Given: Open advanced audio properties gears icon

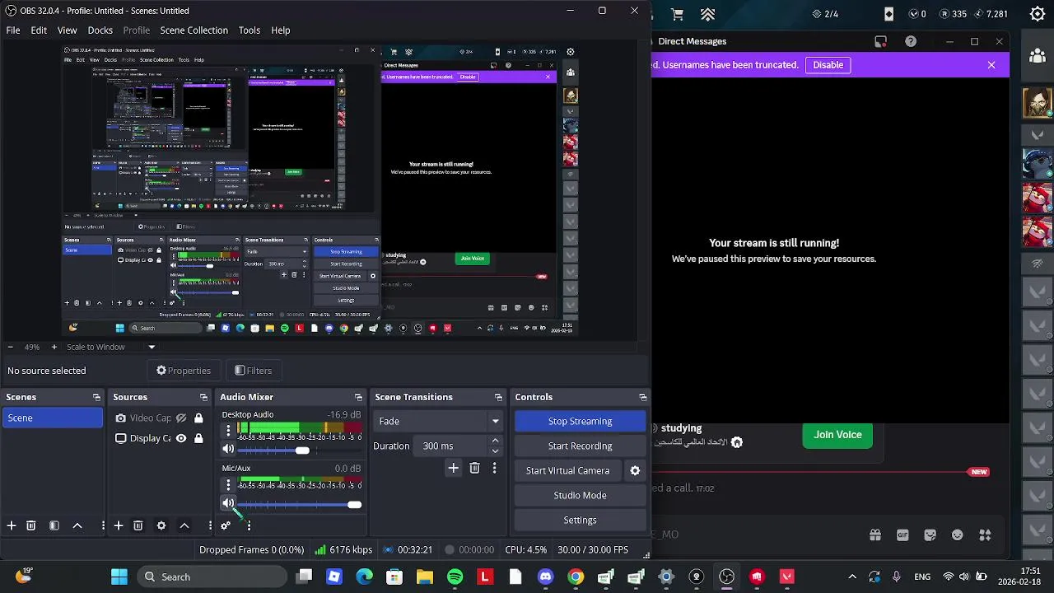Looking at the screenshot, I should [226, 525].
